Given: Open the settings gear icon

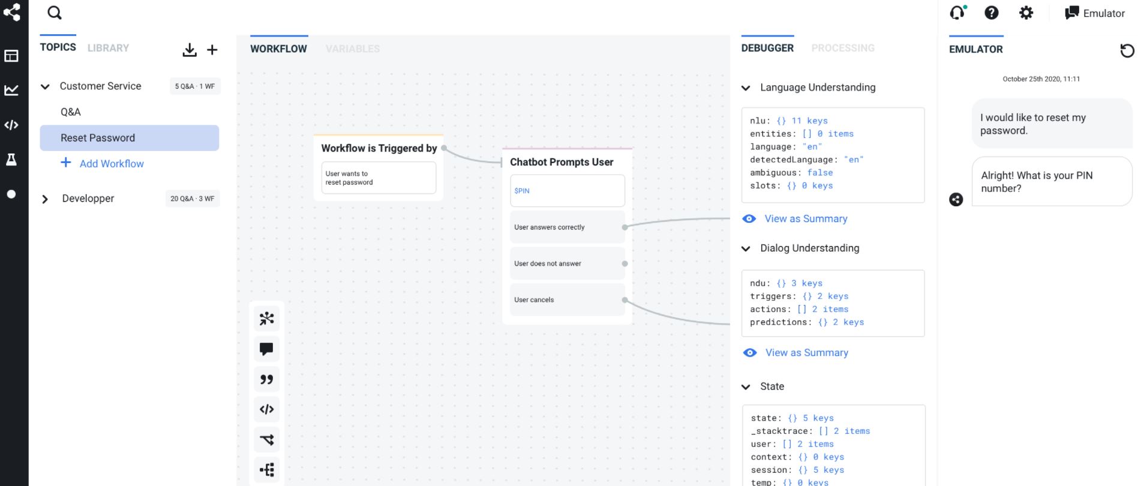Looking at the screenshot, I should coord(1026,13).
